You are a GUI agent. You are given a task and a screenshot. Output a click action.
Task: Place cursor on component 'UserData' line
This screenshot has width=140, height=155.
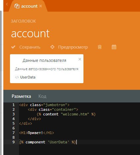click(48, 142)
